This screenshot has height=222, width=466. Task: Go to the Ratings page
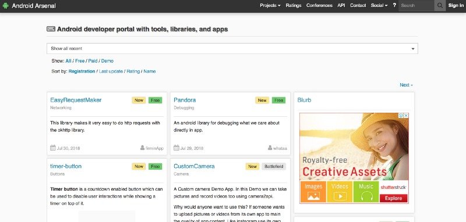tap(294, 5)
